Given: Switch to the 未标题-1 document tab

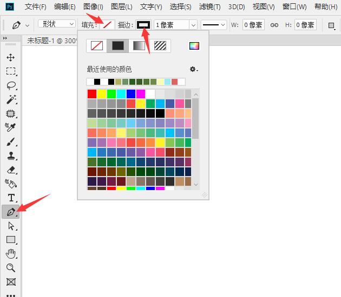Looking at the screenshot, I should point(51,40).
